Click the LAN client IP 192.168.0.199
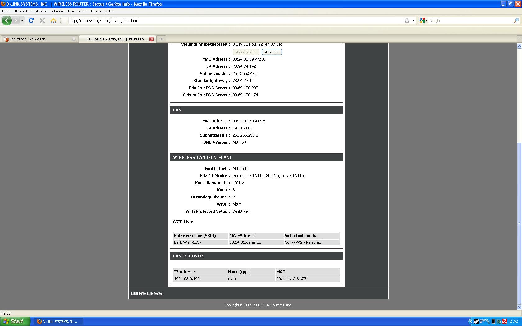This screenshot has width=522, height=326. 187,279
